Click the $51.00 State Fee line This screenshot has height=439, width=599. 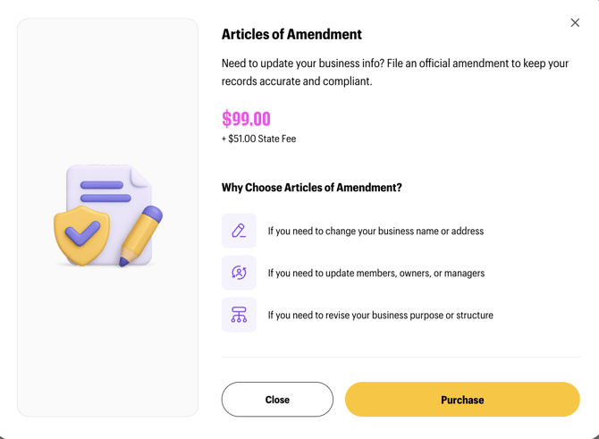pyautogui.click(x=258, y=139)
